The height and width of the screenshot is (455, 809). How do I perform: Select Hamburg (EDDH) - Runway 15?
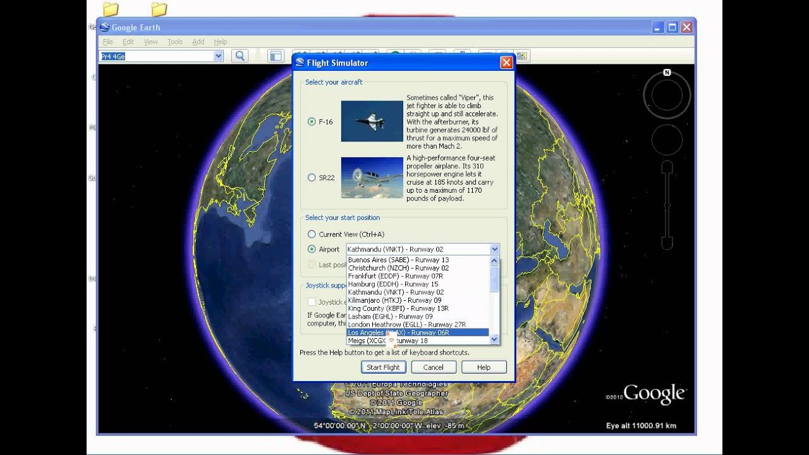tap(418, 284)
